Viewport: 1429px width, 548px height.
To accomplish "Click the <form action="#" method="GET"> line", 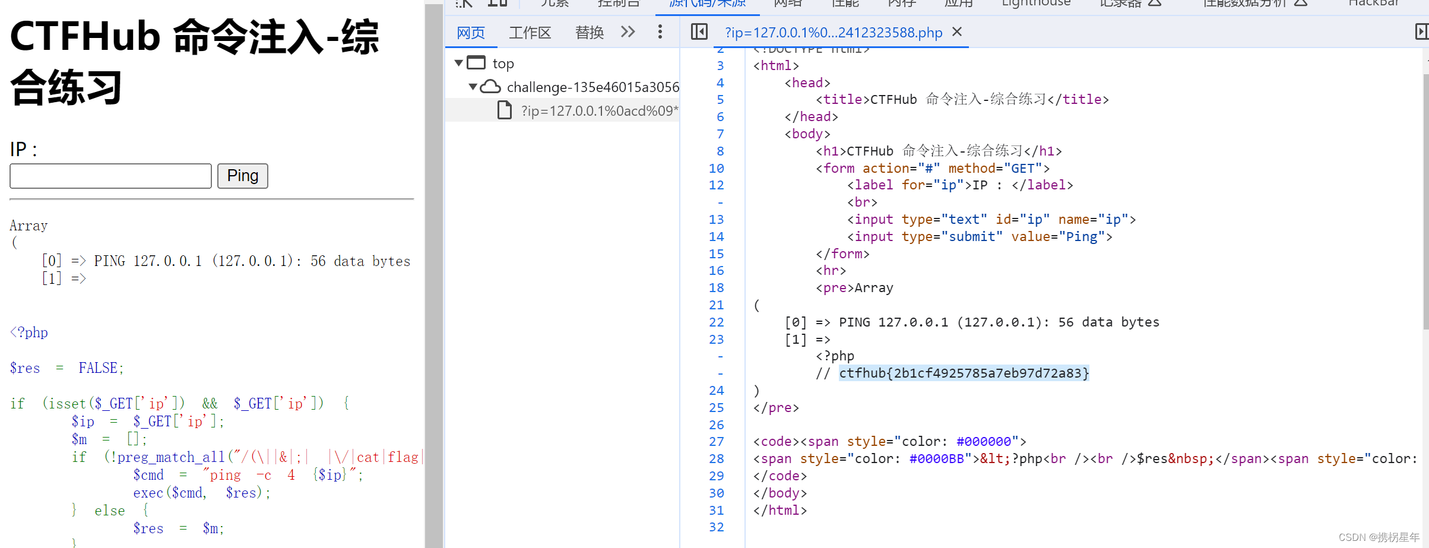I will click(933, 168).
